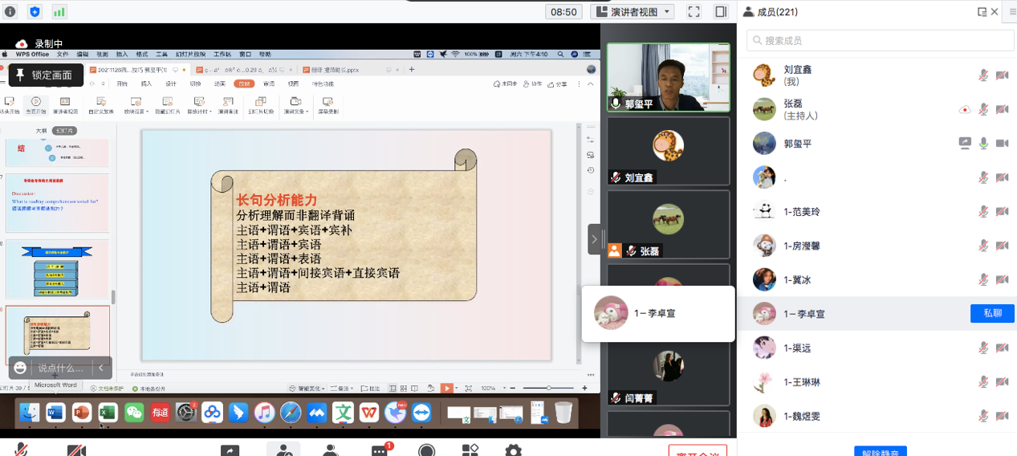Toggle the right sidebar panel icon

[721, 12]
